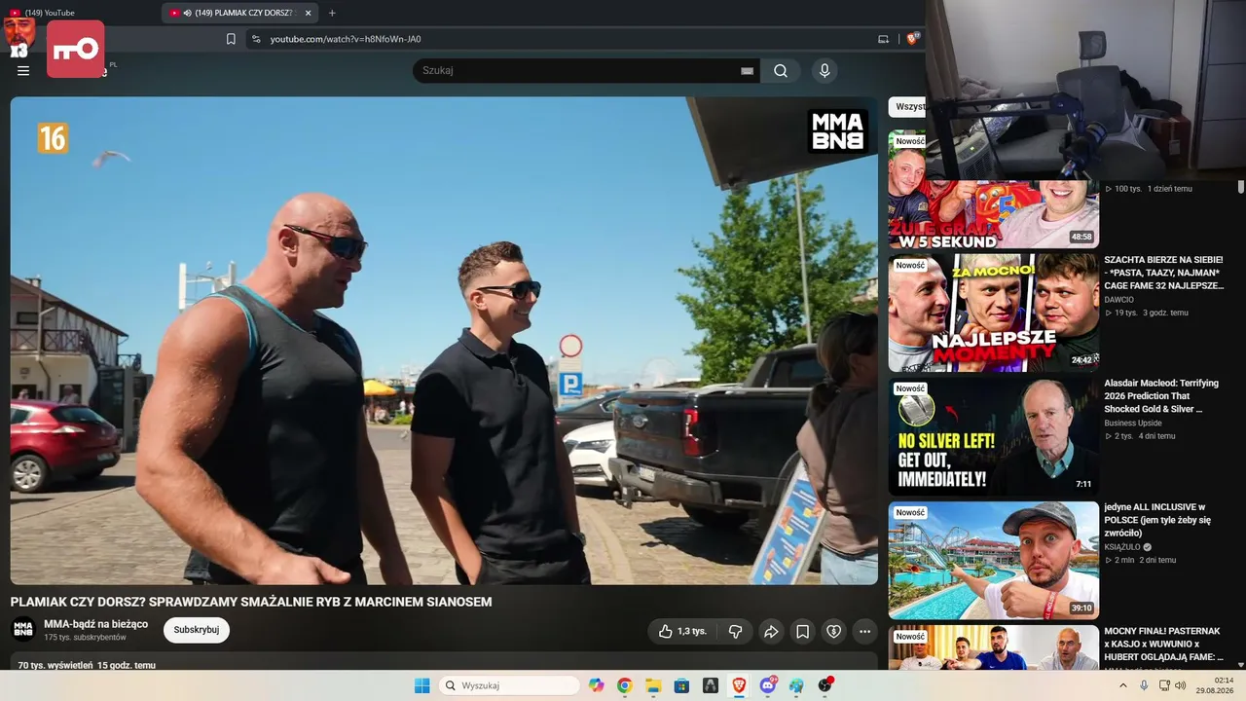The width and height of the screenshot is (1246, 701).
Task: Open site settings icon beside the URL
Action: click(x=256, y=39)
